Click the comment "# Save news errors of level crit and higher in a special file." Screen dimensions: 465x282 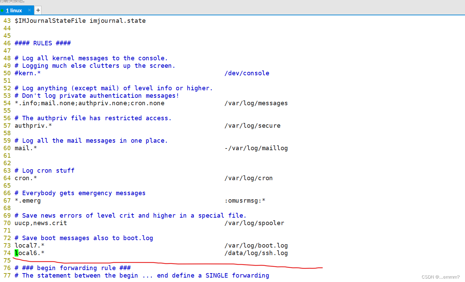pos(130,216)
